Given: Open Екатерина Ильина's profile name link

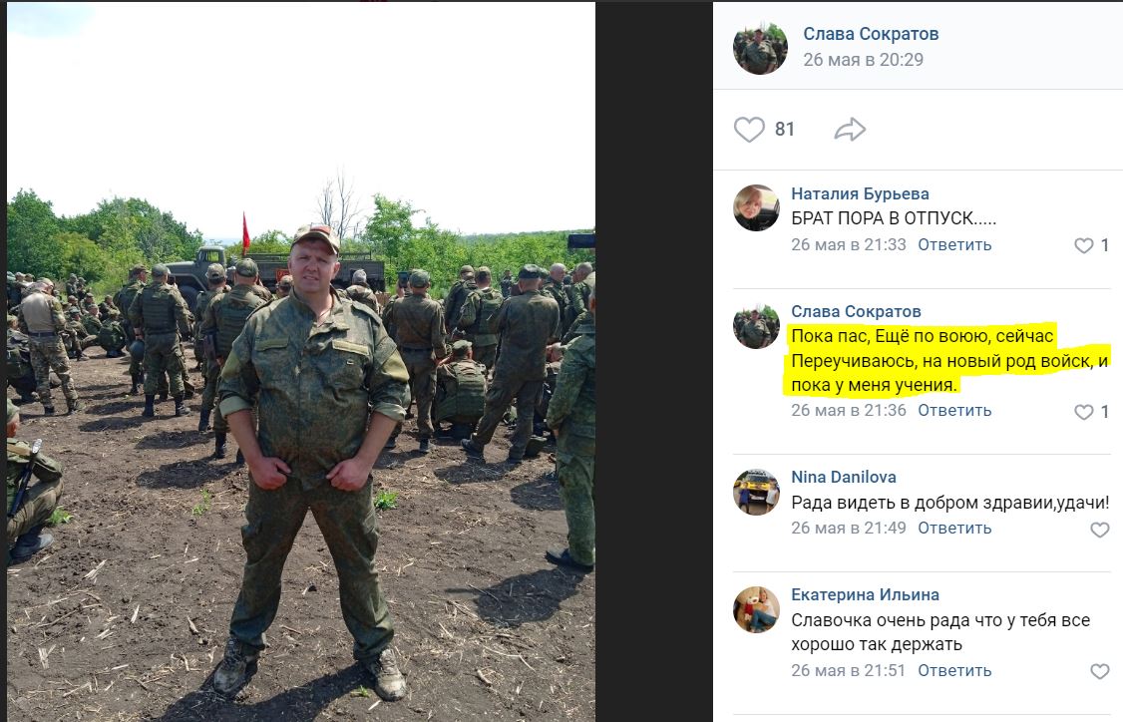Looking at the screenshot, I should point(865,594).
